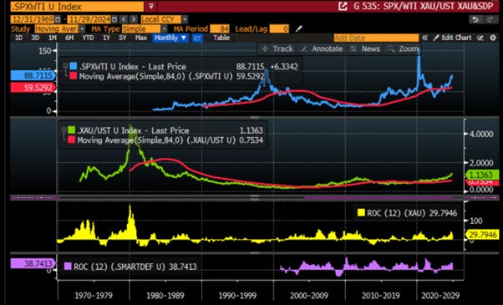Click the pop-out icon before G 535 title

click(343, 6)
